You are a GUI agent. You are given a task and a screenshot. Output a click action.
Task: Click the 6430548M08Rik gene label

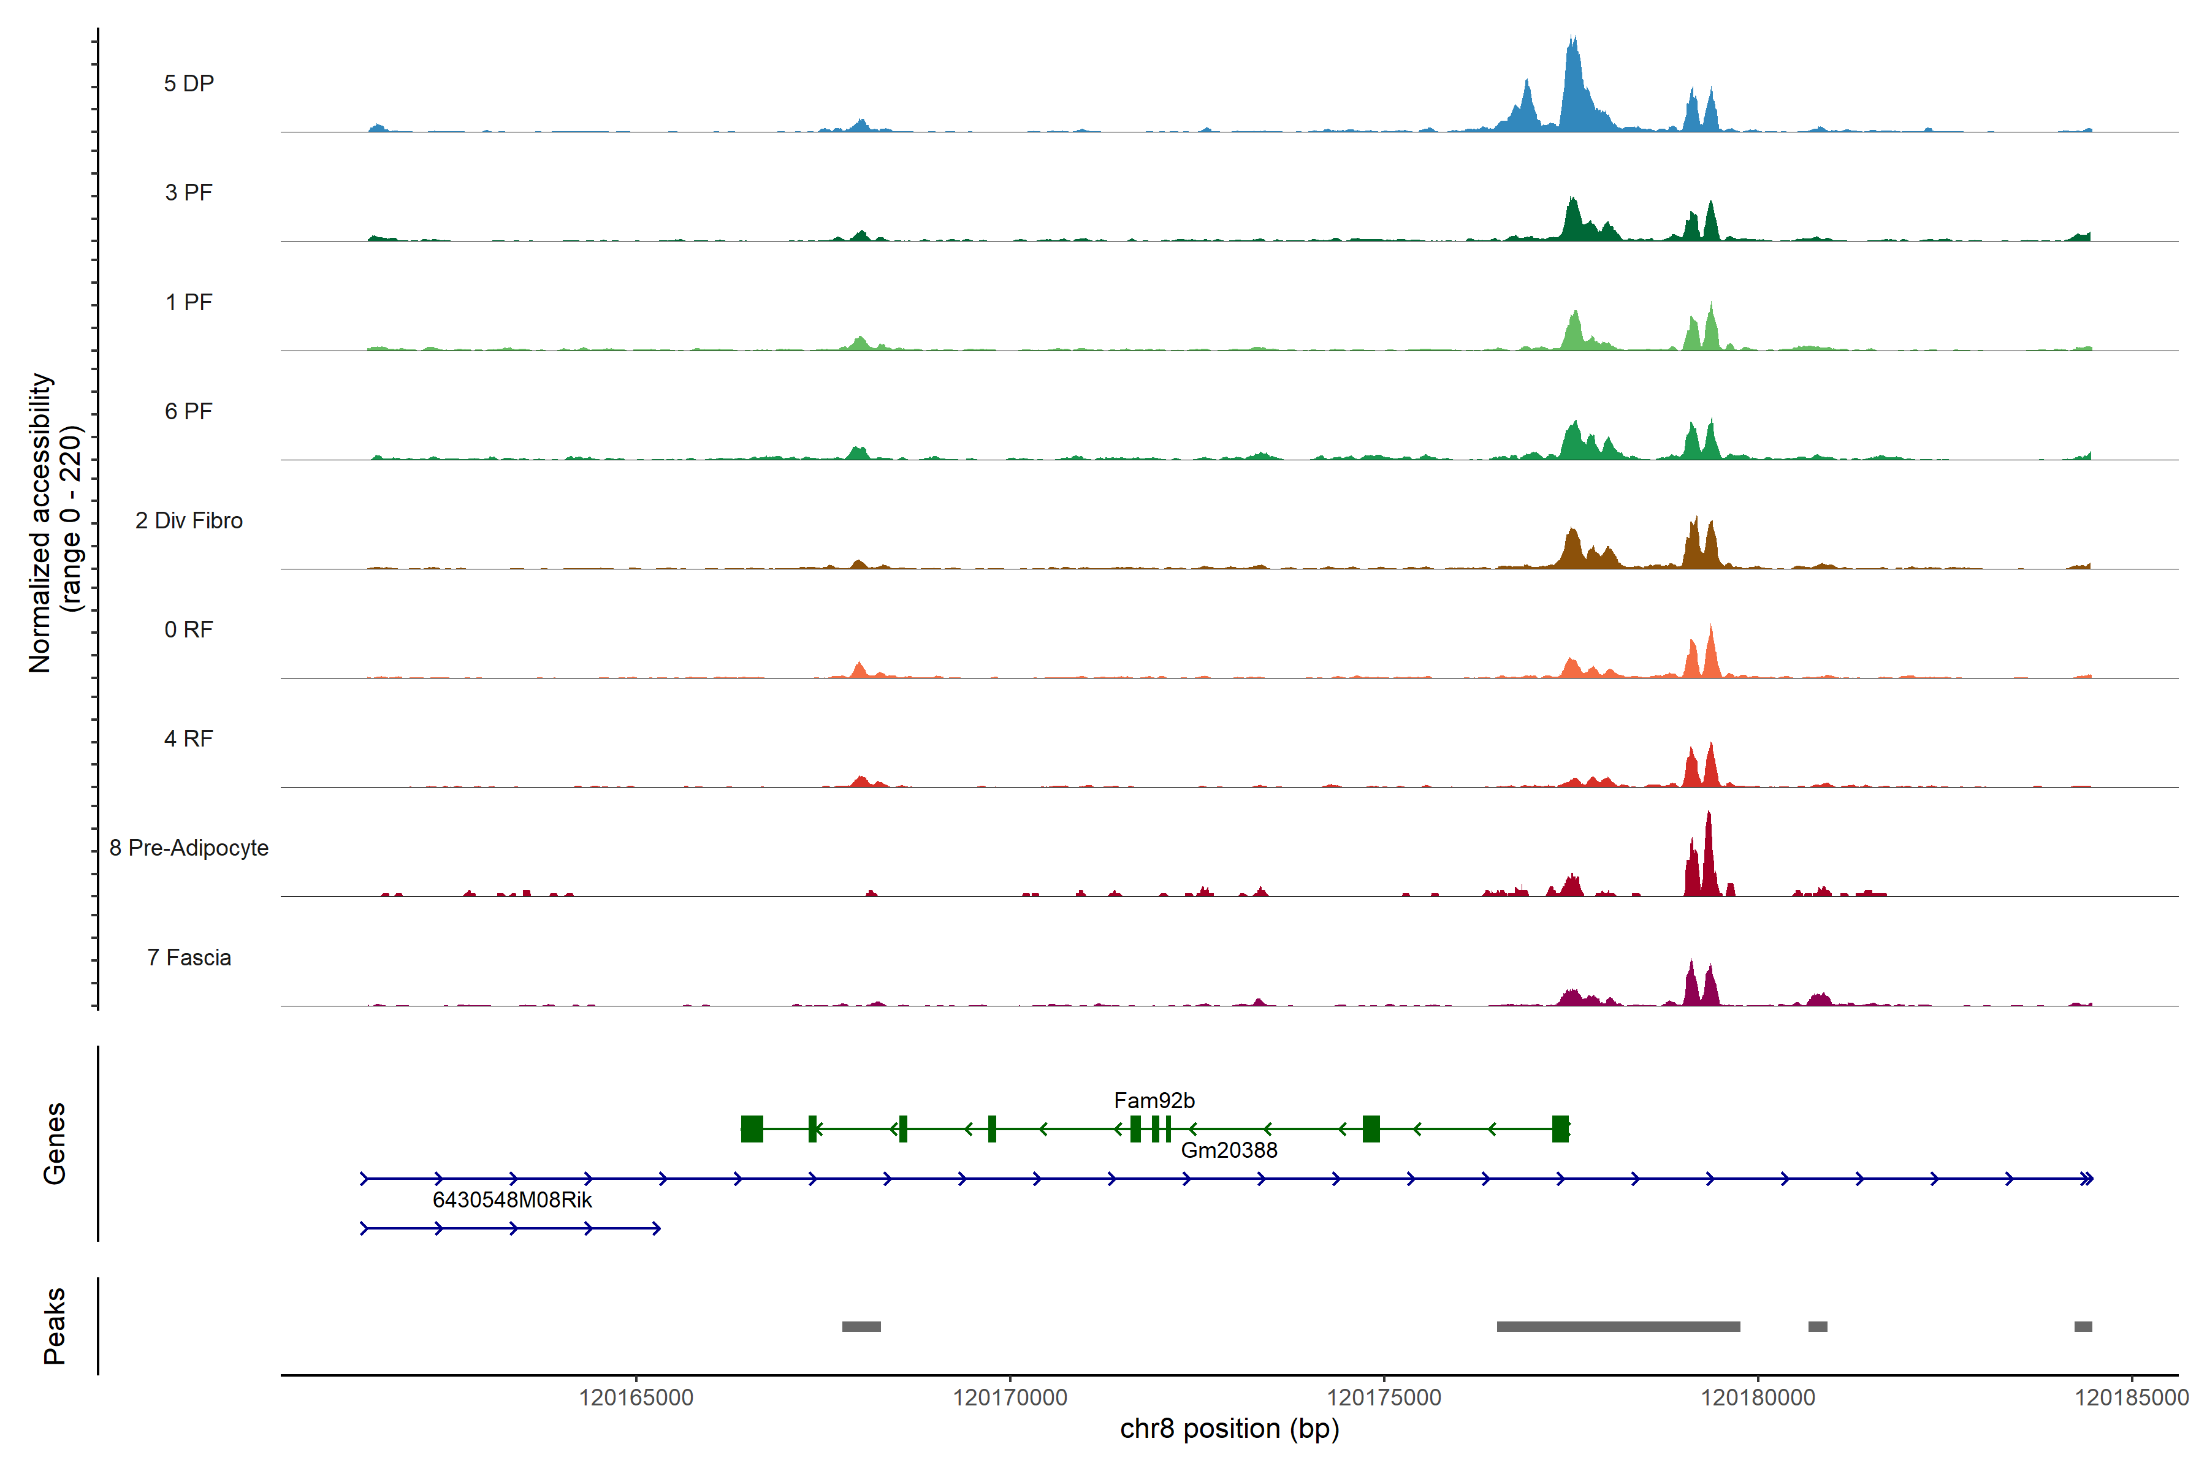click(x=513, y=1200)
